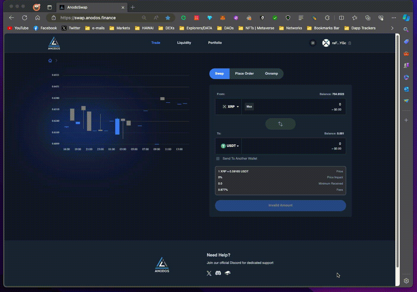This screenshot has width=417, height=292.
Task: Enable Send To Another Wallet checkbox
Action: 218,159
